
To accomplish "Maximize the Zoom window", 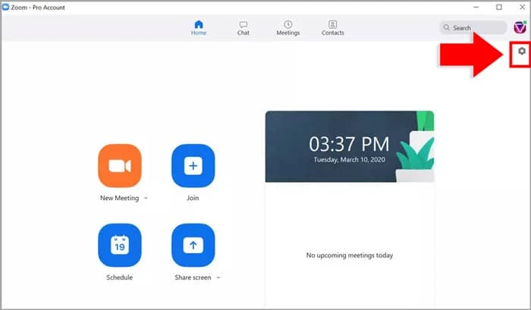I will (x=499, y=7).
